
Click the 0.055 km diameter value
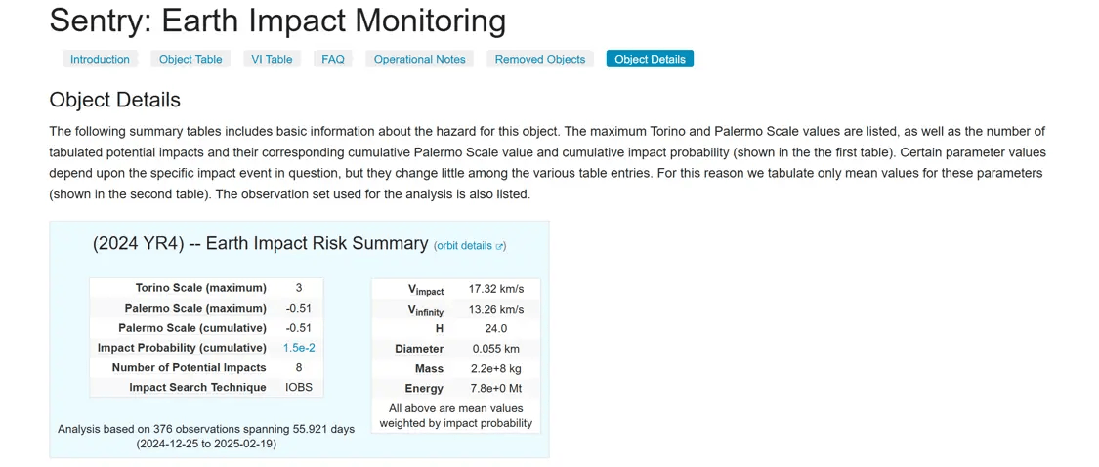click(x=496, y=349)
